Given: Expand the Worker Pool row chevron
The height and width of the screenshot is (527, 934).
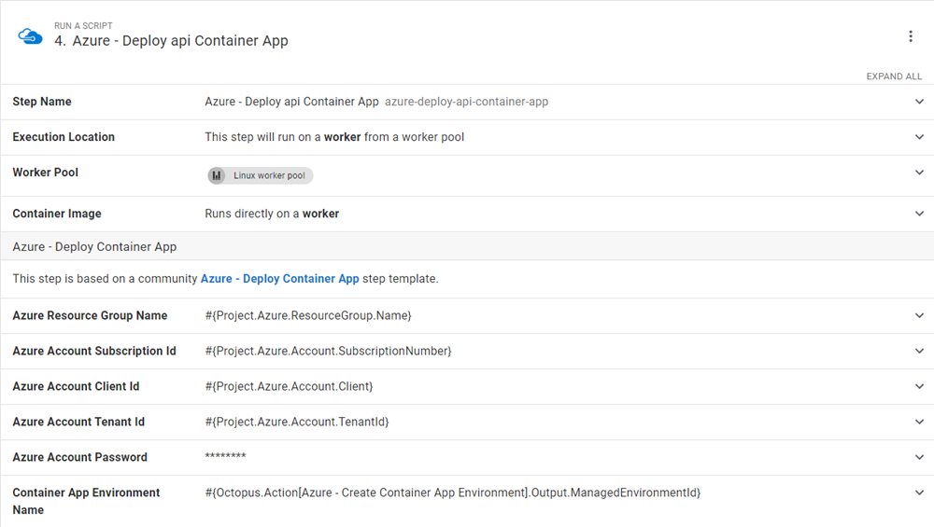Looking at the screenshot, I should click(919, 173).
